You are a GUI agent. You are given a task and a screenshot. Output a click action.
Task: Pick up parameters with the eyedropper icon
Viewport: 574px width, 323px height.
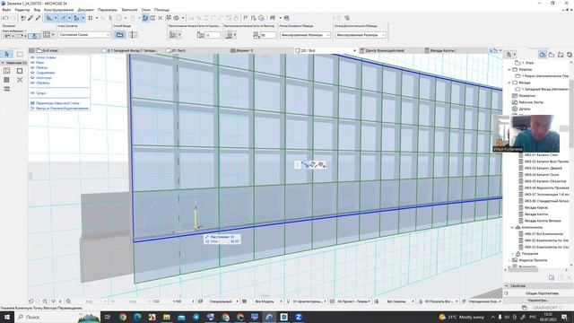[x=30, y=18]
